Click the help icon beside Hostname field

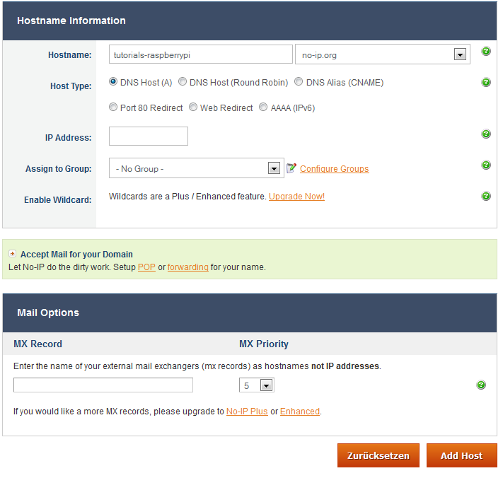486,52
